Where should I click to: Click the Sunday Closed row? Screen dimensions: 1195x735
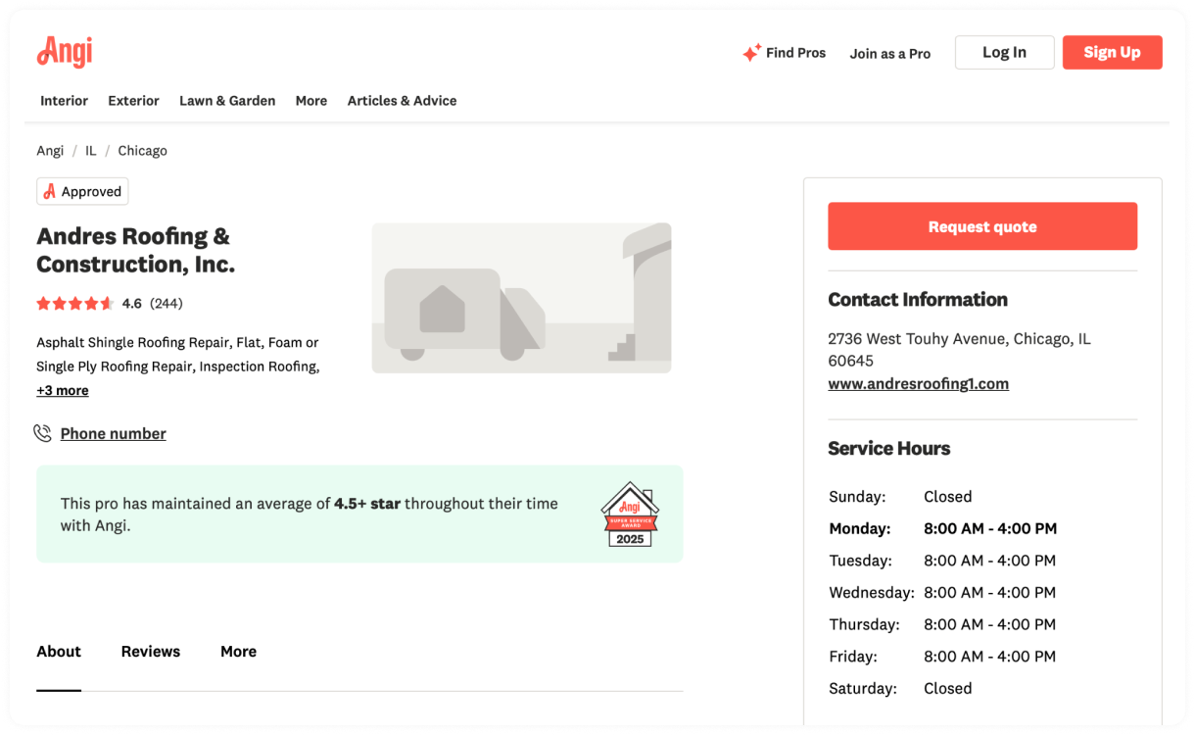(x=901, y=496)
